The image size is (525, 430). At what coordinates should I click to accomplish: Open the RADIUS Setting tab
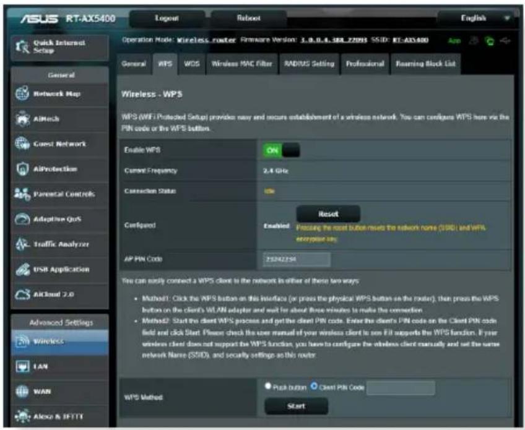310,64
